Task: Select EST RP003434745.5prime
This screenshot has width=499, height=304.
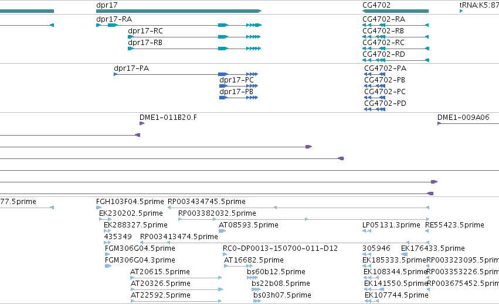Action: 298,208
